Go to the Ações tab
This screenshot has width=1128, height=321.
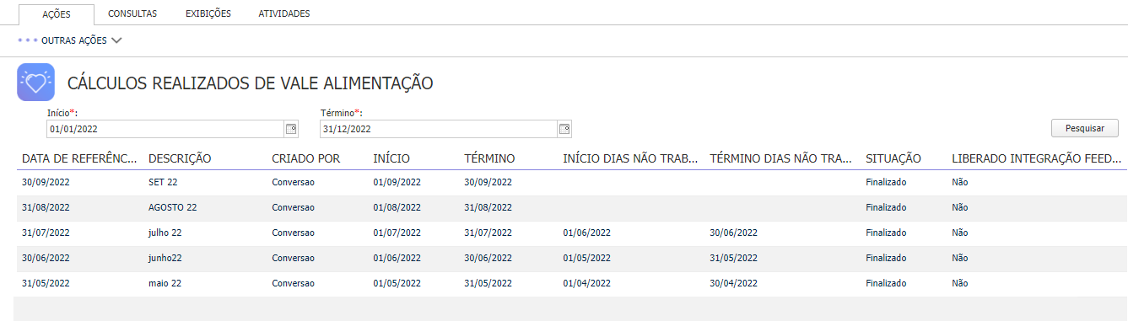tap(57, 14)
